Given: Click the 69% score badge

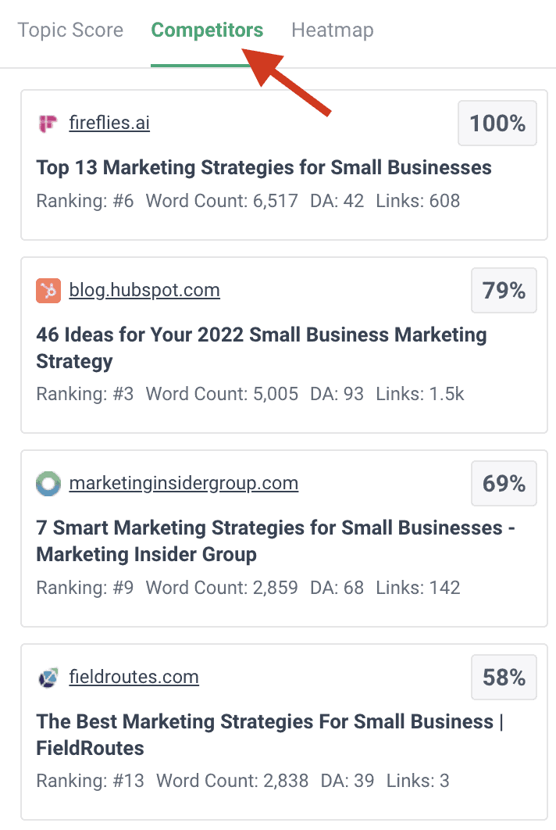Looking at the screenshot, I should tap(504, 484).
